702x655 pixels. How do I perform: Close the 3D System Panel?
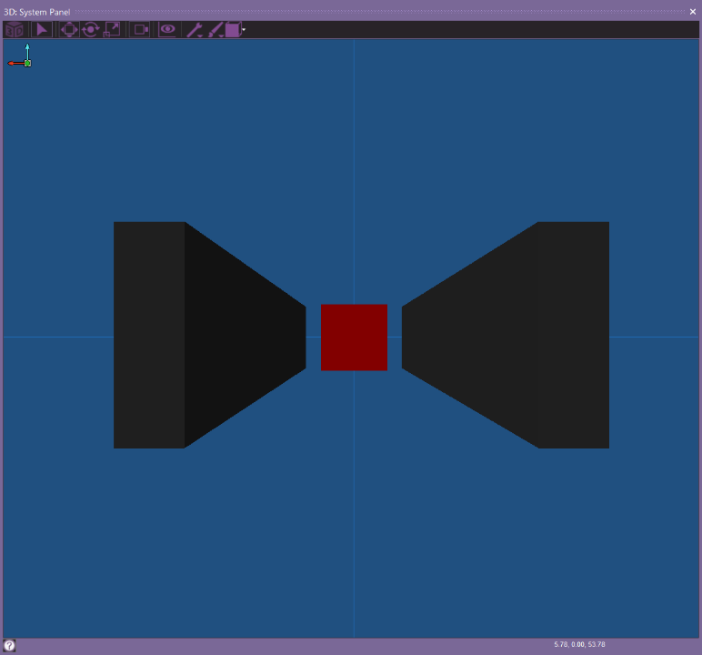[x=693, y=12]
